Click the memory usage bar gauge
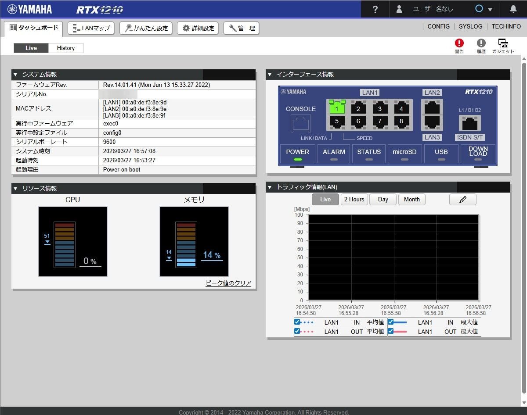The width and height of the screenshot is (527, 415). click(186, 244)
